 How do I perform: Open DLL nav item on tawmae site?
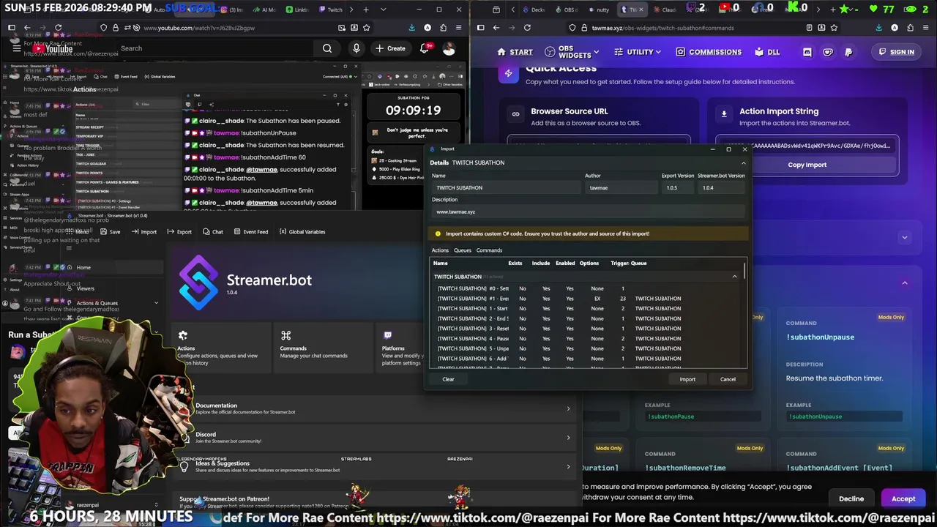click(767, 52)
